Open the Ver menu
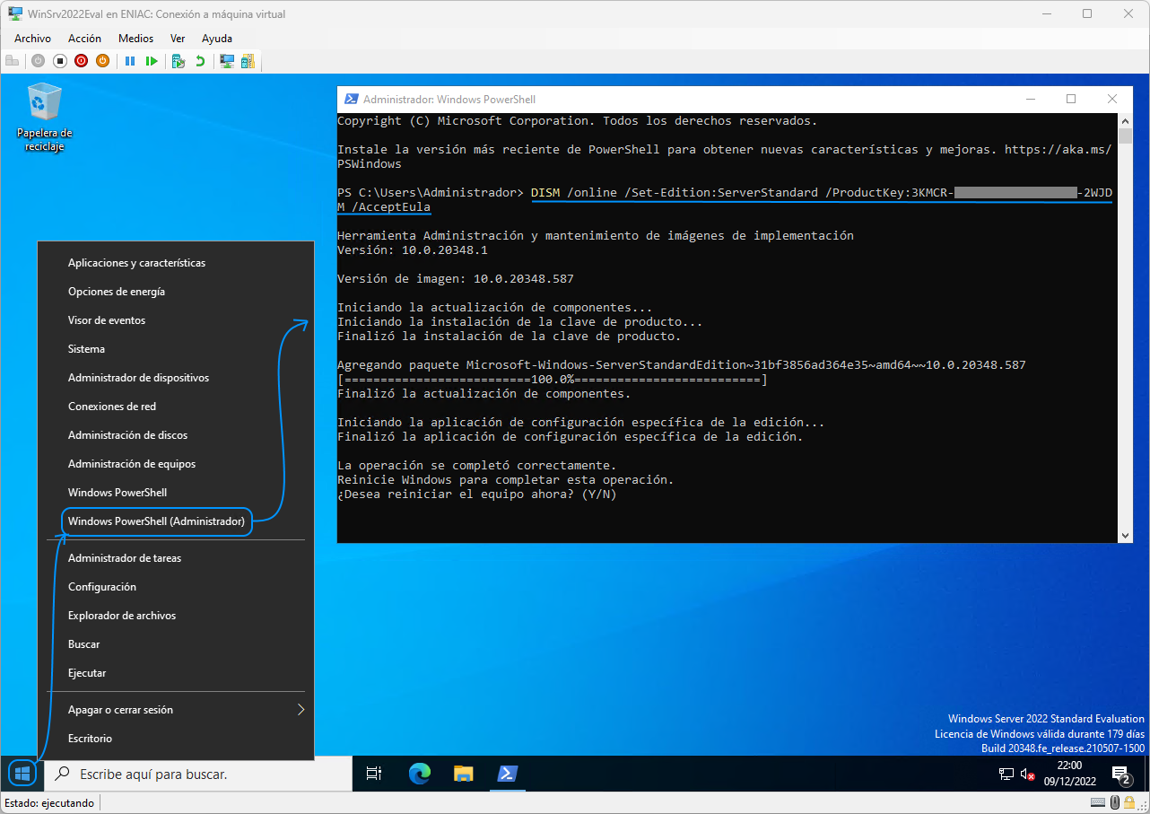The width and height of the screenshot is (1150, 814). coord(178,39)
